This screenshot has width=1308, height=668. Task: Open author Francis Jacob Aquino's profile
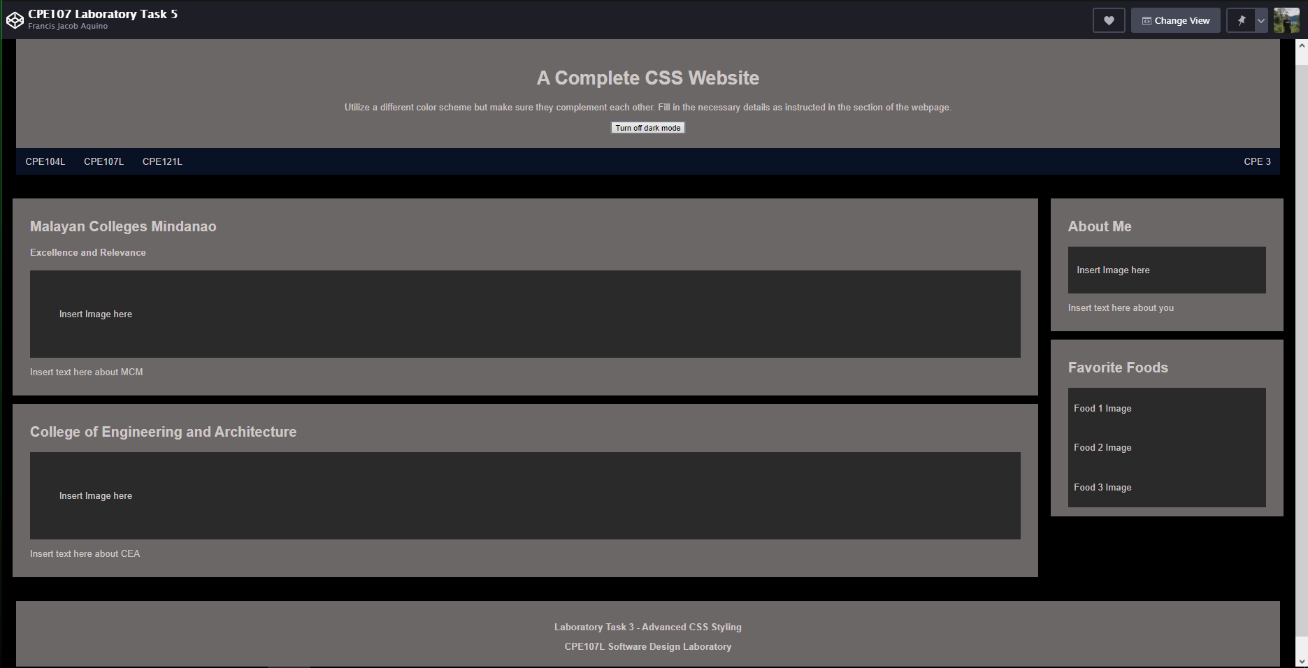68,27
